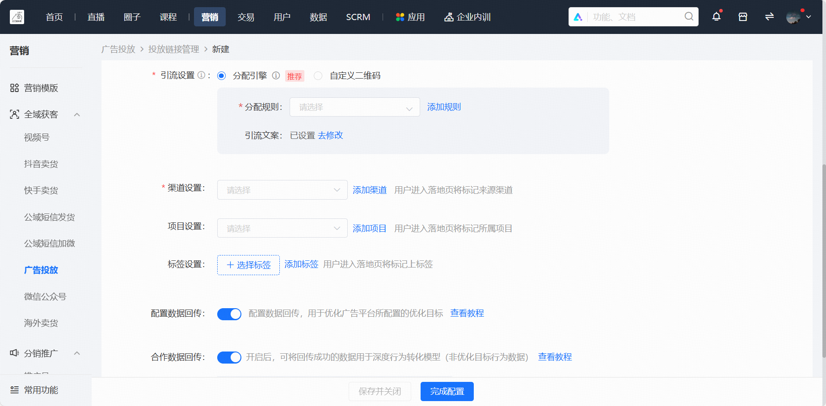Screen dimensions: 826x406
Task: Open the 分配规则 dropdown
Action: click(x=355, y=107)
